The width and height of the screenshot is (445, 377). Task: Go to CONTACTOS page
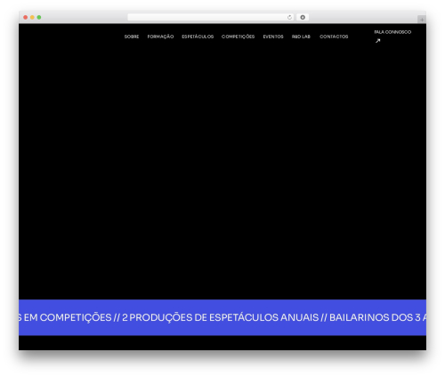tap(334, 37)
